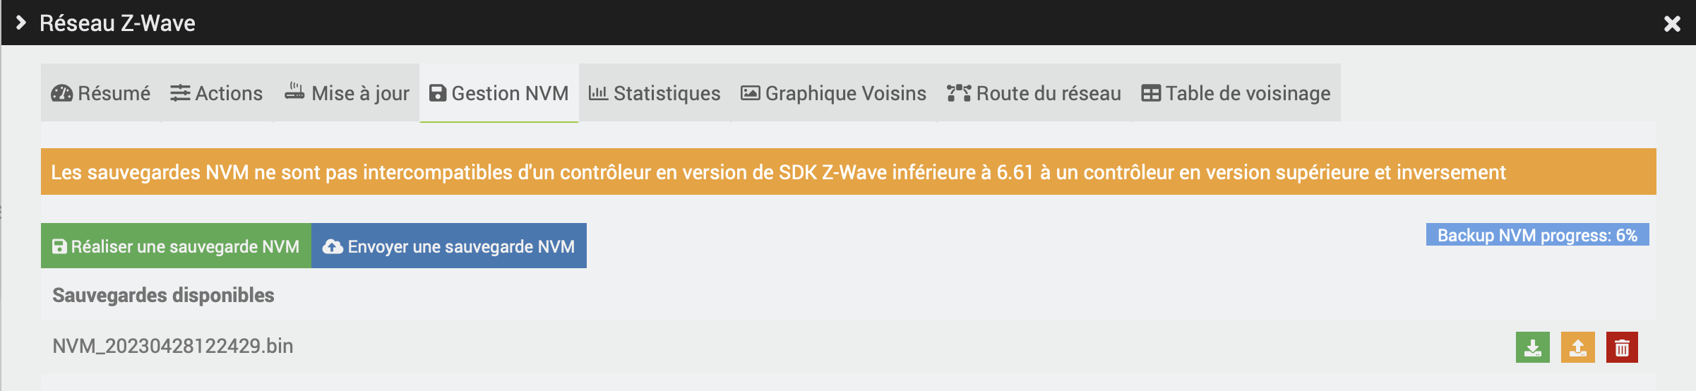The height and width of the screenshot is (391, 1696).
Task: Click Réaliser une sauvegarde NVM button
Action: 176,246
